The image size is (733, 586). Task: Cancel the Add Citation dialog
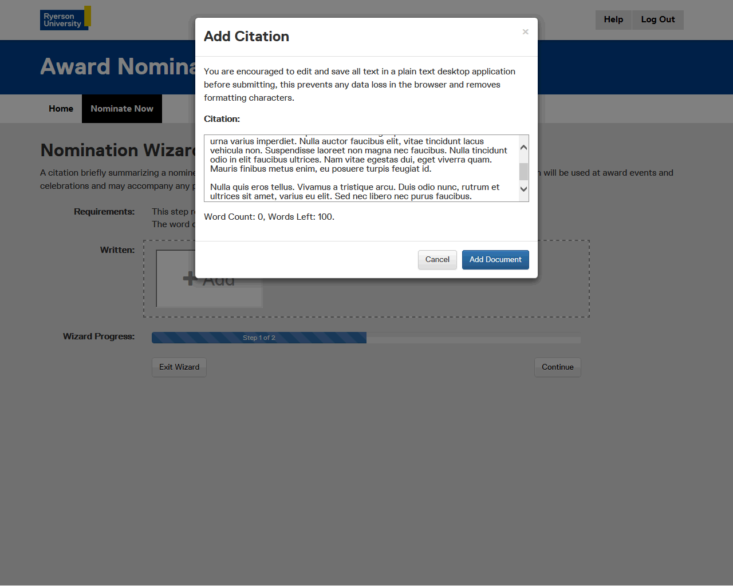point(437,260)
